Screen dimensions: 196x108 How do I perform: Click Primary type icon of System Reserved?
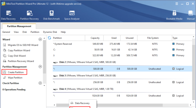[x=173, y=44]
